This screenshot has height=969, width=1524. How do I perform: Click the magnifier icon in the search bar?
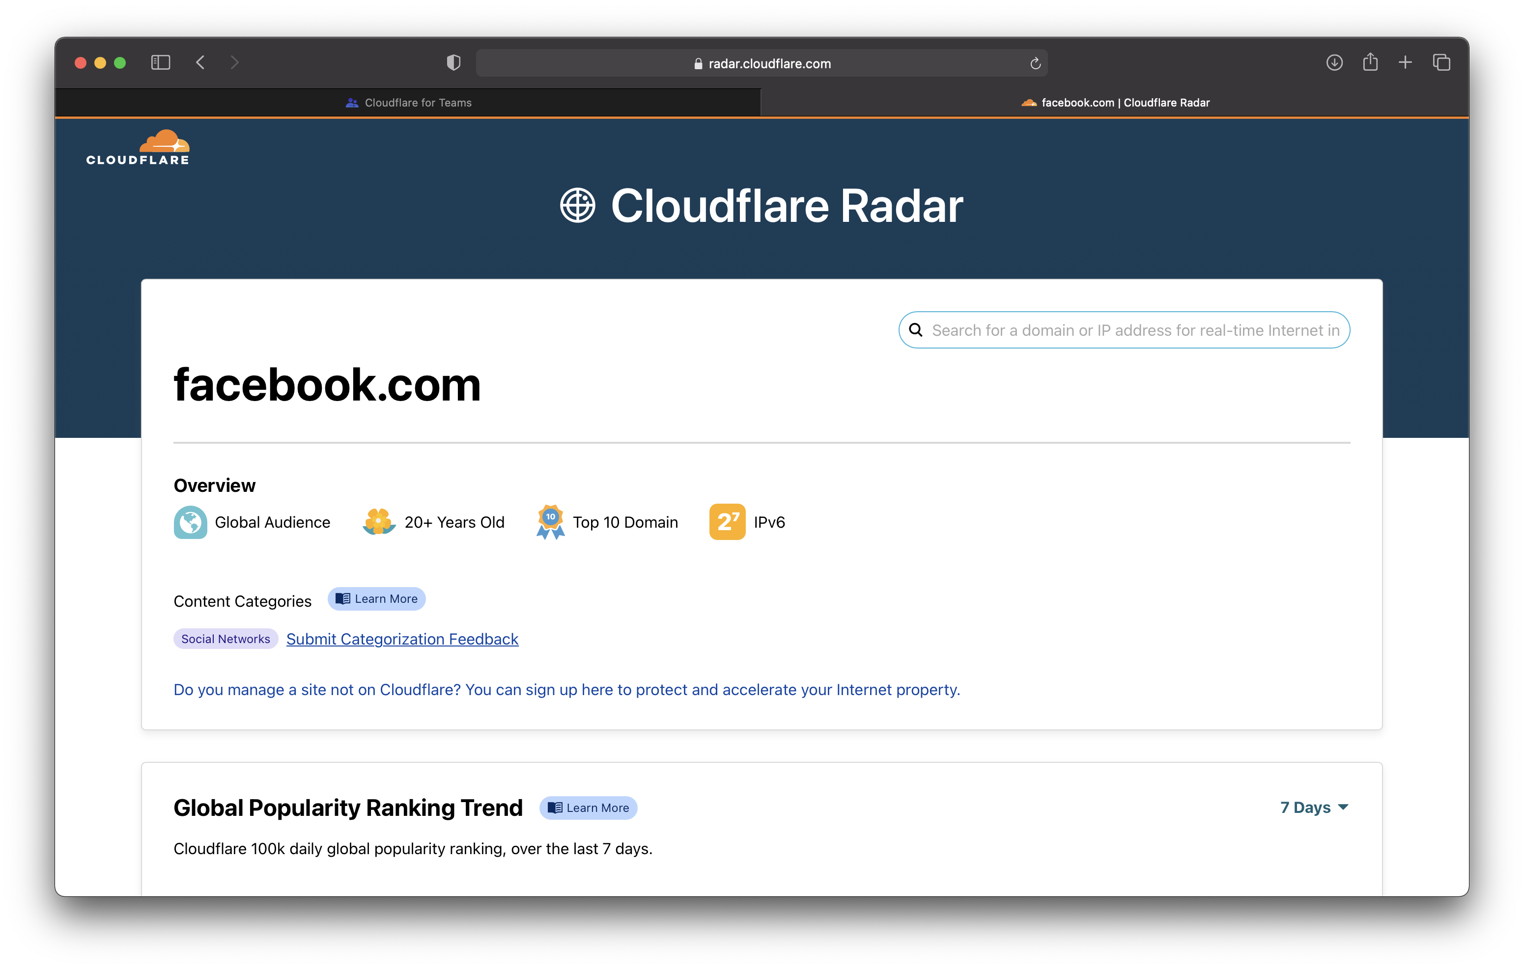[916, 329]
